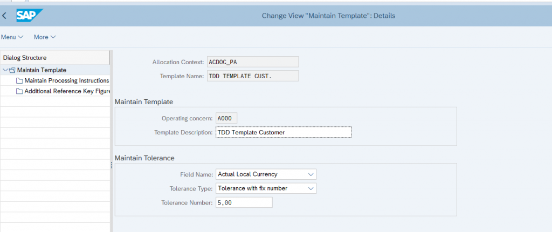Click the Allocation Context field ACDOC_PA

(x=252, y=62)
